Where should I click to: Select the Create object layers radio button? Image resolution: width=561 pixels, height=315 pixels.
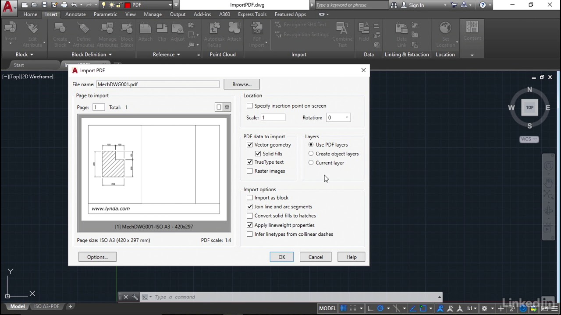tap(311, 154)
